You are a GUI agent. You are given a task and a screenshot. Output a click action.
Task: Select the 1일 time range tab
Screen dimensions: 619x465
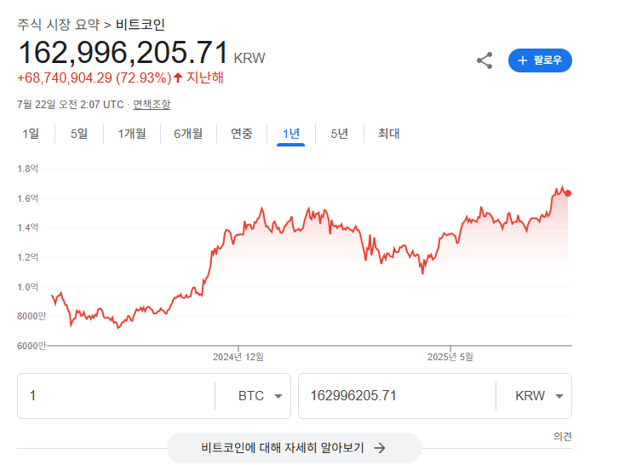point(30,134)
